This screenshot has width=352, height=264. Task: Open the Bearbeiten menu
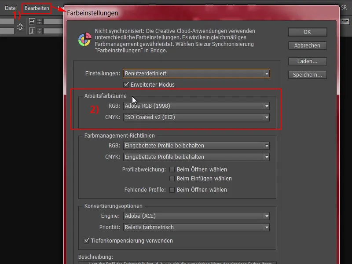37,8
